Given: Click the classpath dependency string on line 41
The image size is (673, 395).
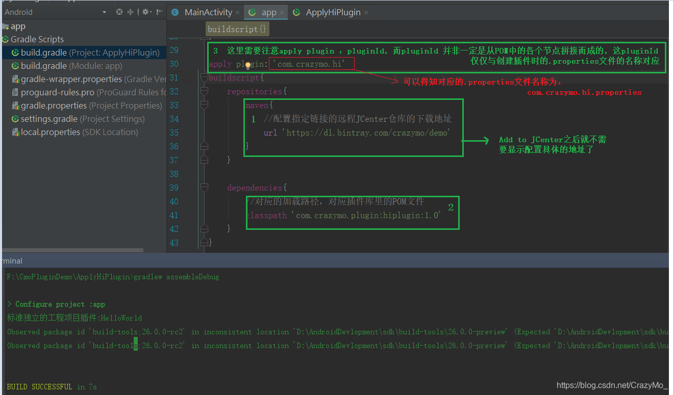Looking at the screenshot, I should [x=367, y=215].
